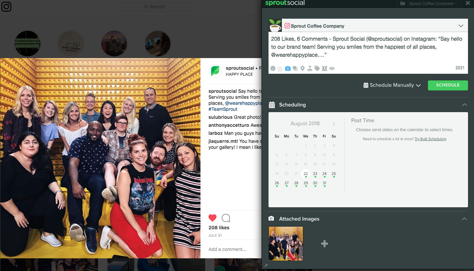474x271 pixels.
Task: Click inside the post caption text area
Action: pyautogui.click(x=368, y=47)
